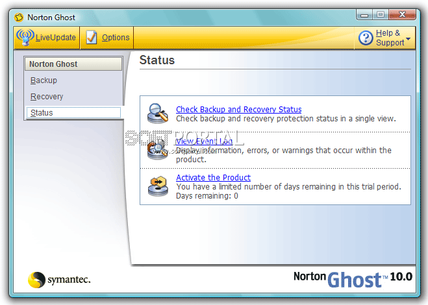Open the View Event Log link
The image size is (428, 305).
pyautogui.click(x=204, y=141)
